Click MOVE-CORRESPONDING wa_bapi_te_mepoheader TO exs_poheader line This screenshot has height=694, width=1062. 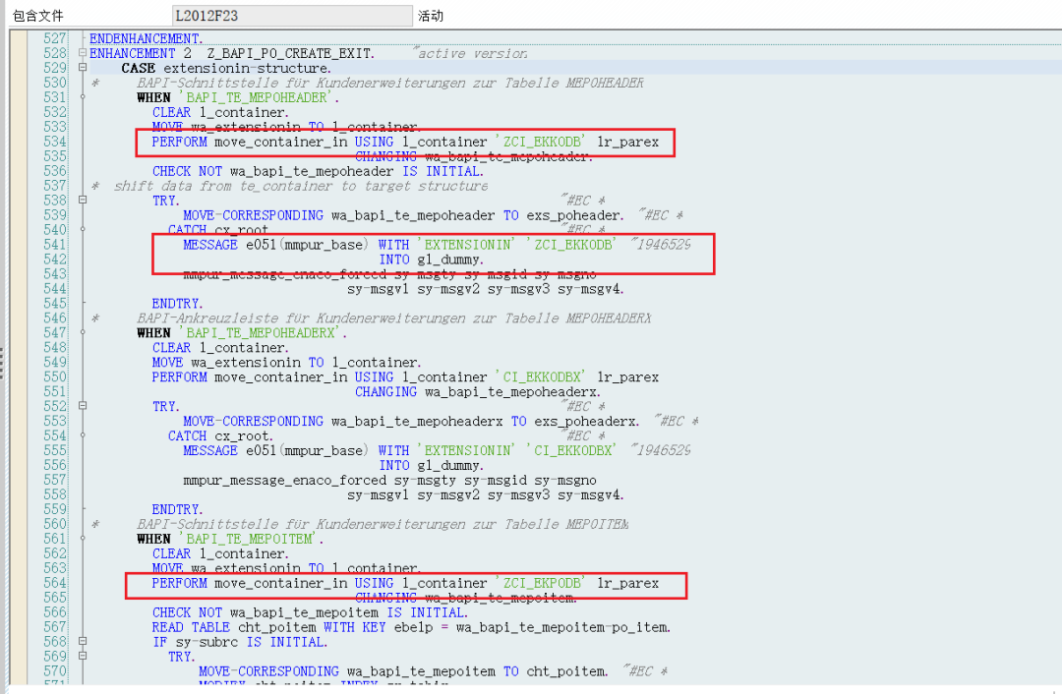(x=404, y=215)
